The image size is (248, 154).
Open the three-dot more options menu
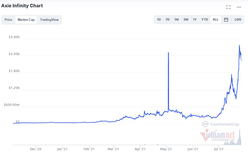click(239, 7)
